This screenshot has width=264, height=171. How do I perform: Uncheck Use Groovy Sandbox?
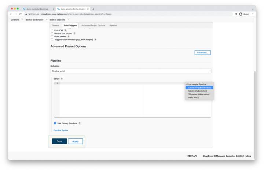click(x=55, y=123)
